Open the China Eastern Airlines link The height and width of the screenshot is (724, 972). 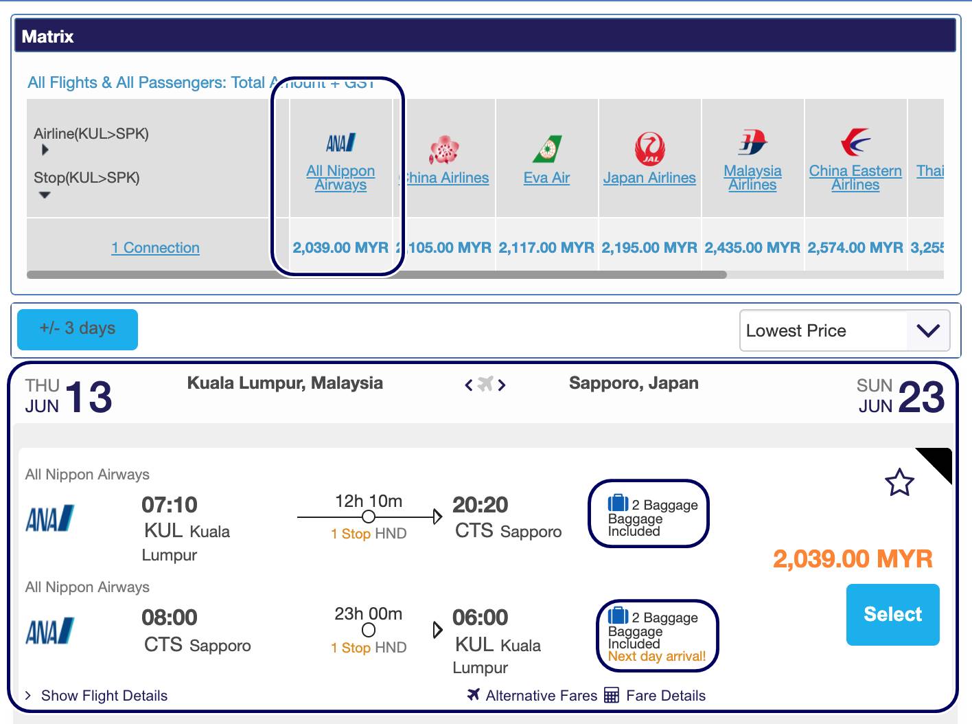855,177
